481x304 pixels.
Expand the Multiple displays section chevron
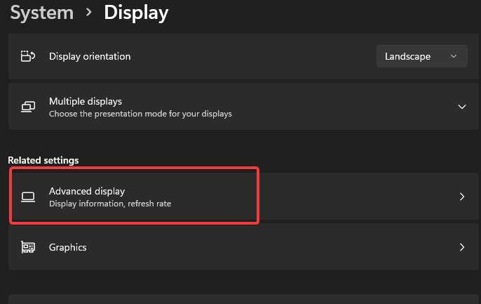pos(461,107)
